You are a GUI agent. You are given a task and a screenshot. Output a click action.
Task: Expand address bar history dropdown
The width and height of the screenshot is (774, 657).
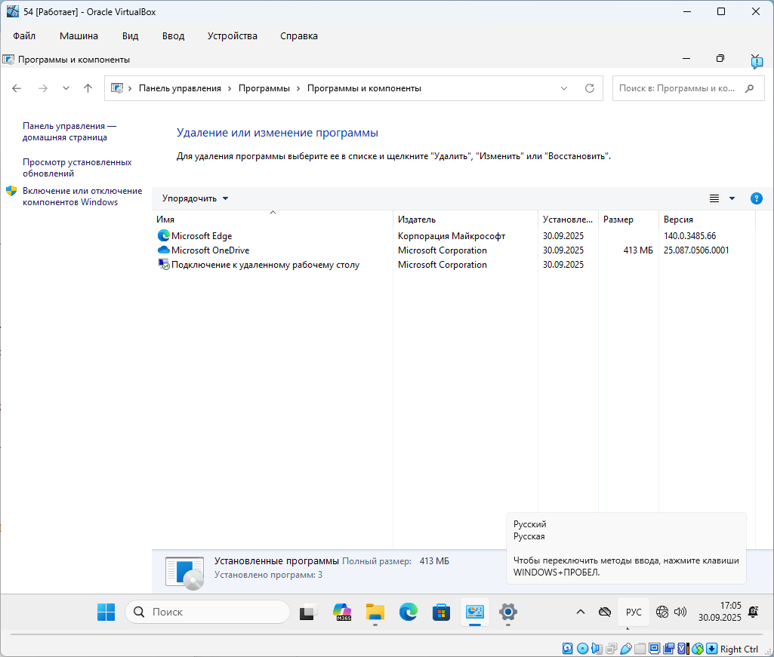point(564,88)
